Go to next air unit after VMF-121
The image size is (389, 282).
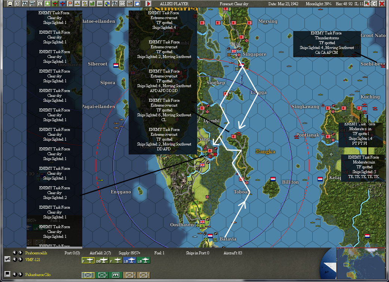click(20, 260)
